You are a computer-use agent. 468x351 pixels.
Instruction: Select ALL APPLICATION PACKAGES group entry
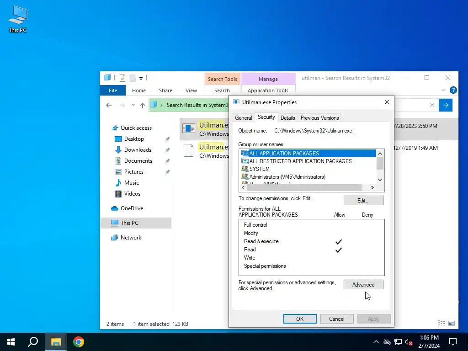point(308,154)
